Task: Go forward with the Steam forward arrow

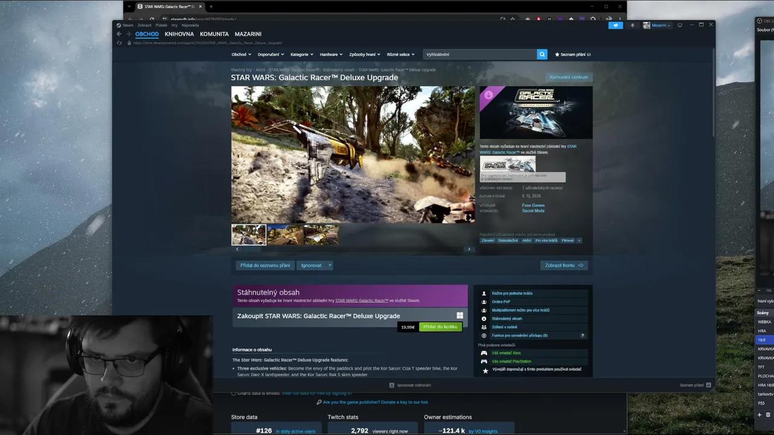Action: pyautogui.click(x=128, y=34)
